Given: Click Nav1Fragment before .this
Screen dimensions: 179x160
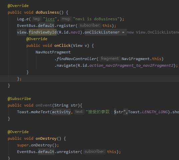Looking at the screenshot, I should [136, 59].
